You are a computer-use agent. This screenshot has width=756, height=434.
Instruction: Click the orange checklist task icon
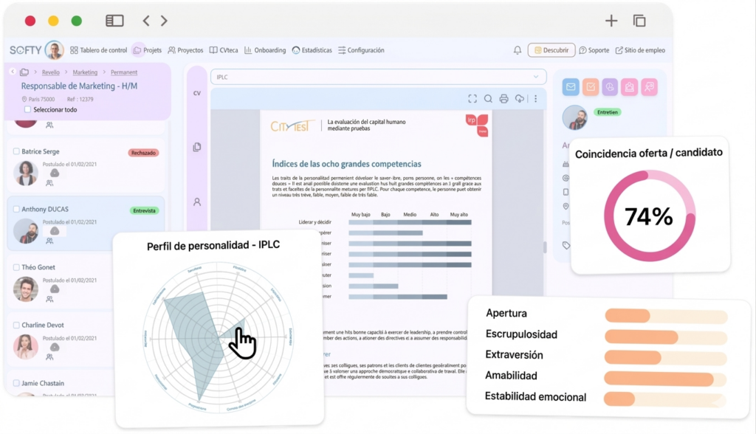tap(590, 87)
